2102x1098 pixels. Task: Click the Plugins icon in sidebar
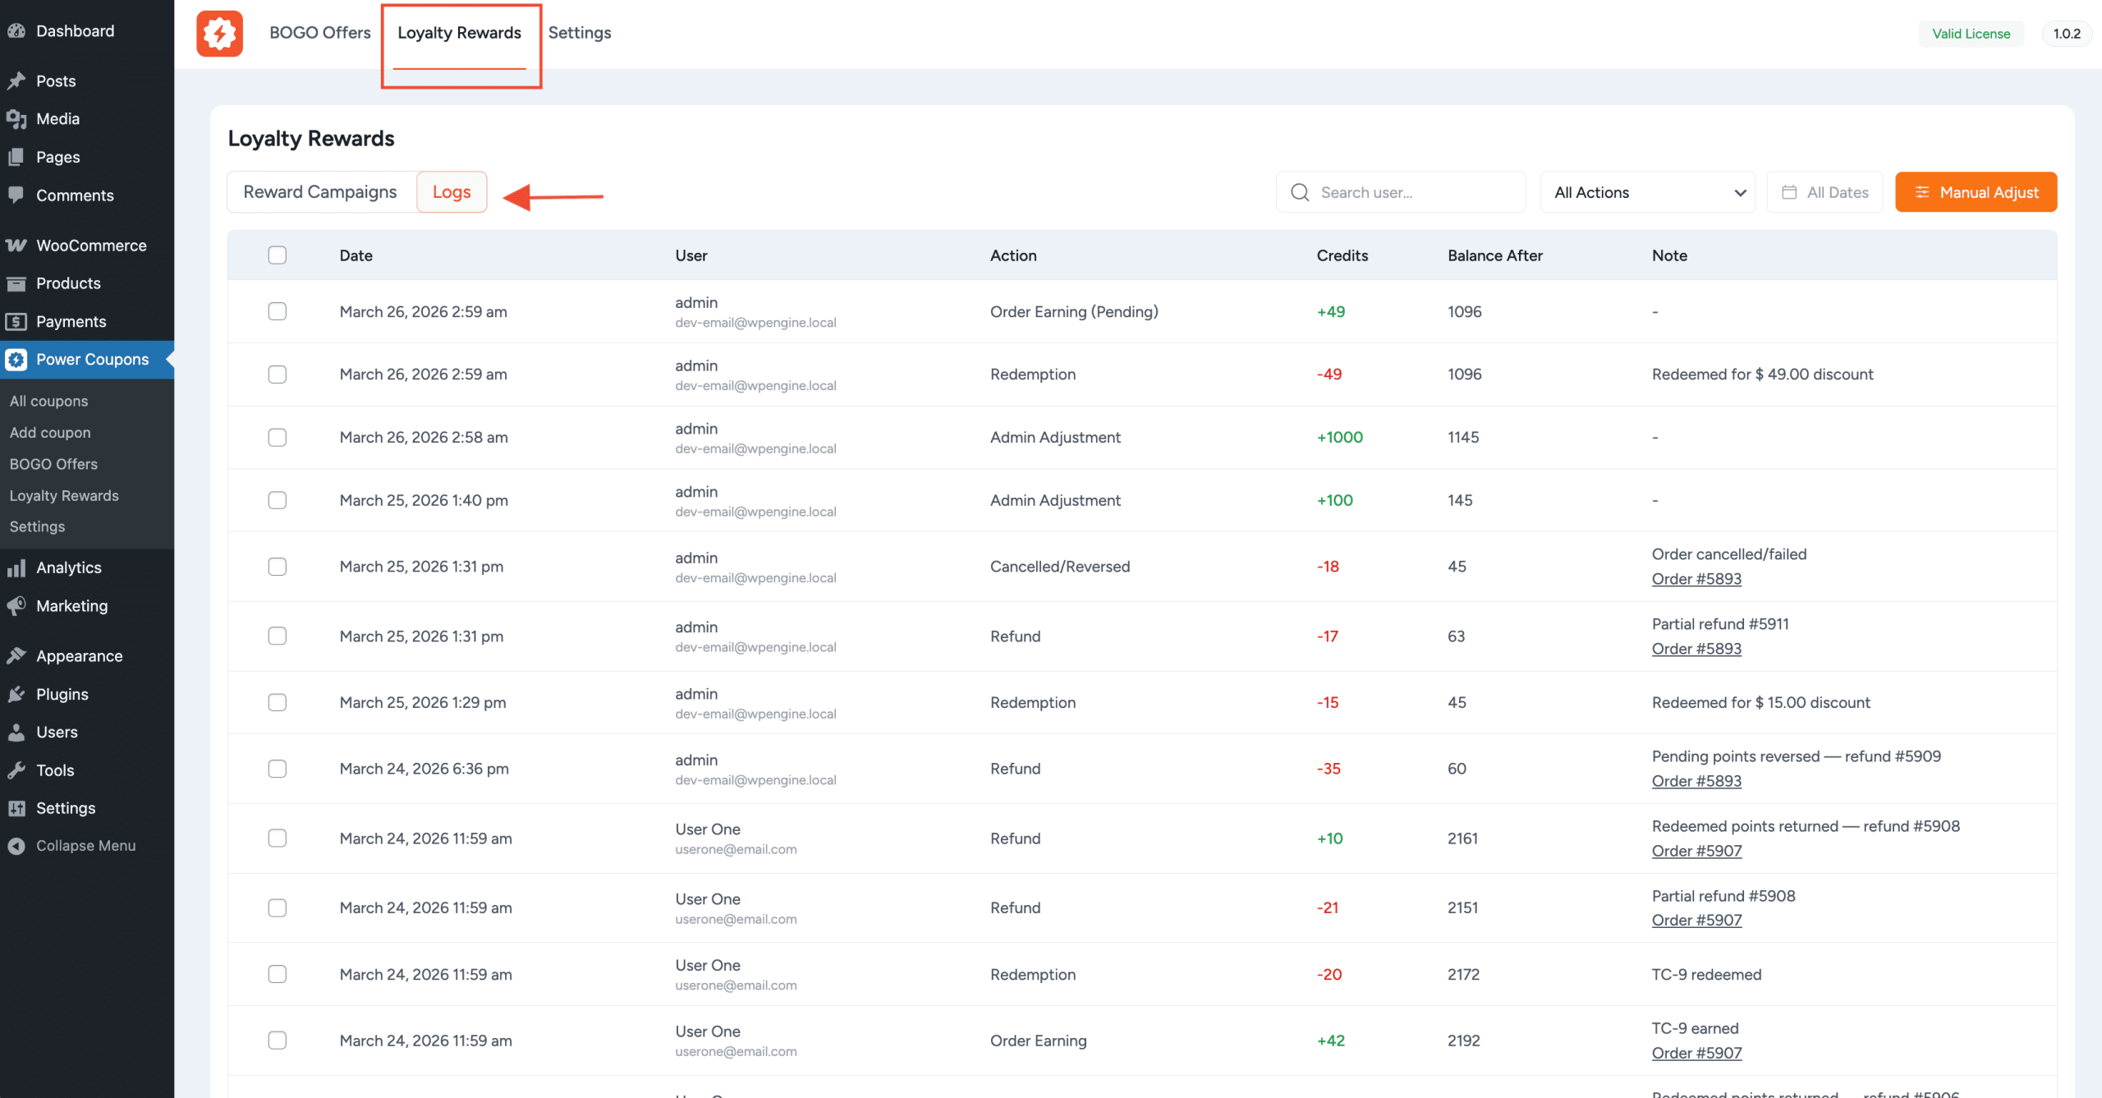point(17,694)
